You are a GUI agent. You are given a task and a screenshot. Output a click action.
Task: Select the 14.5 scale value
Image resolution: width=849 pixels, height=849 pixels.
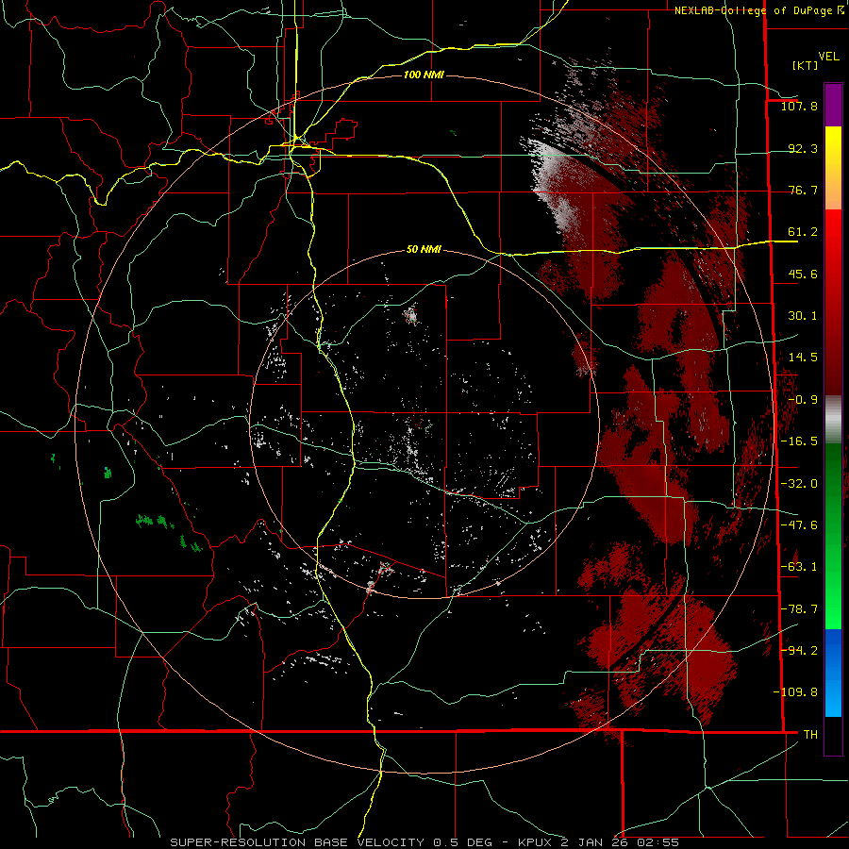[x=803, y=358]
